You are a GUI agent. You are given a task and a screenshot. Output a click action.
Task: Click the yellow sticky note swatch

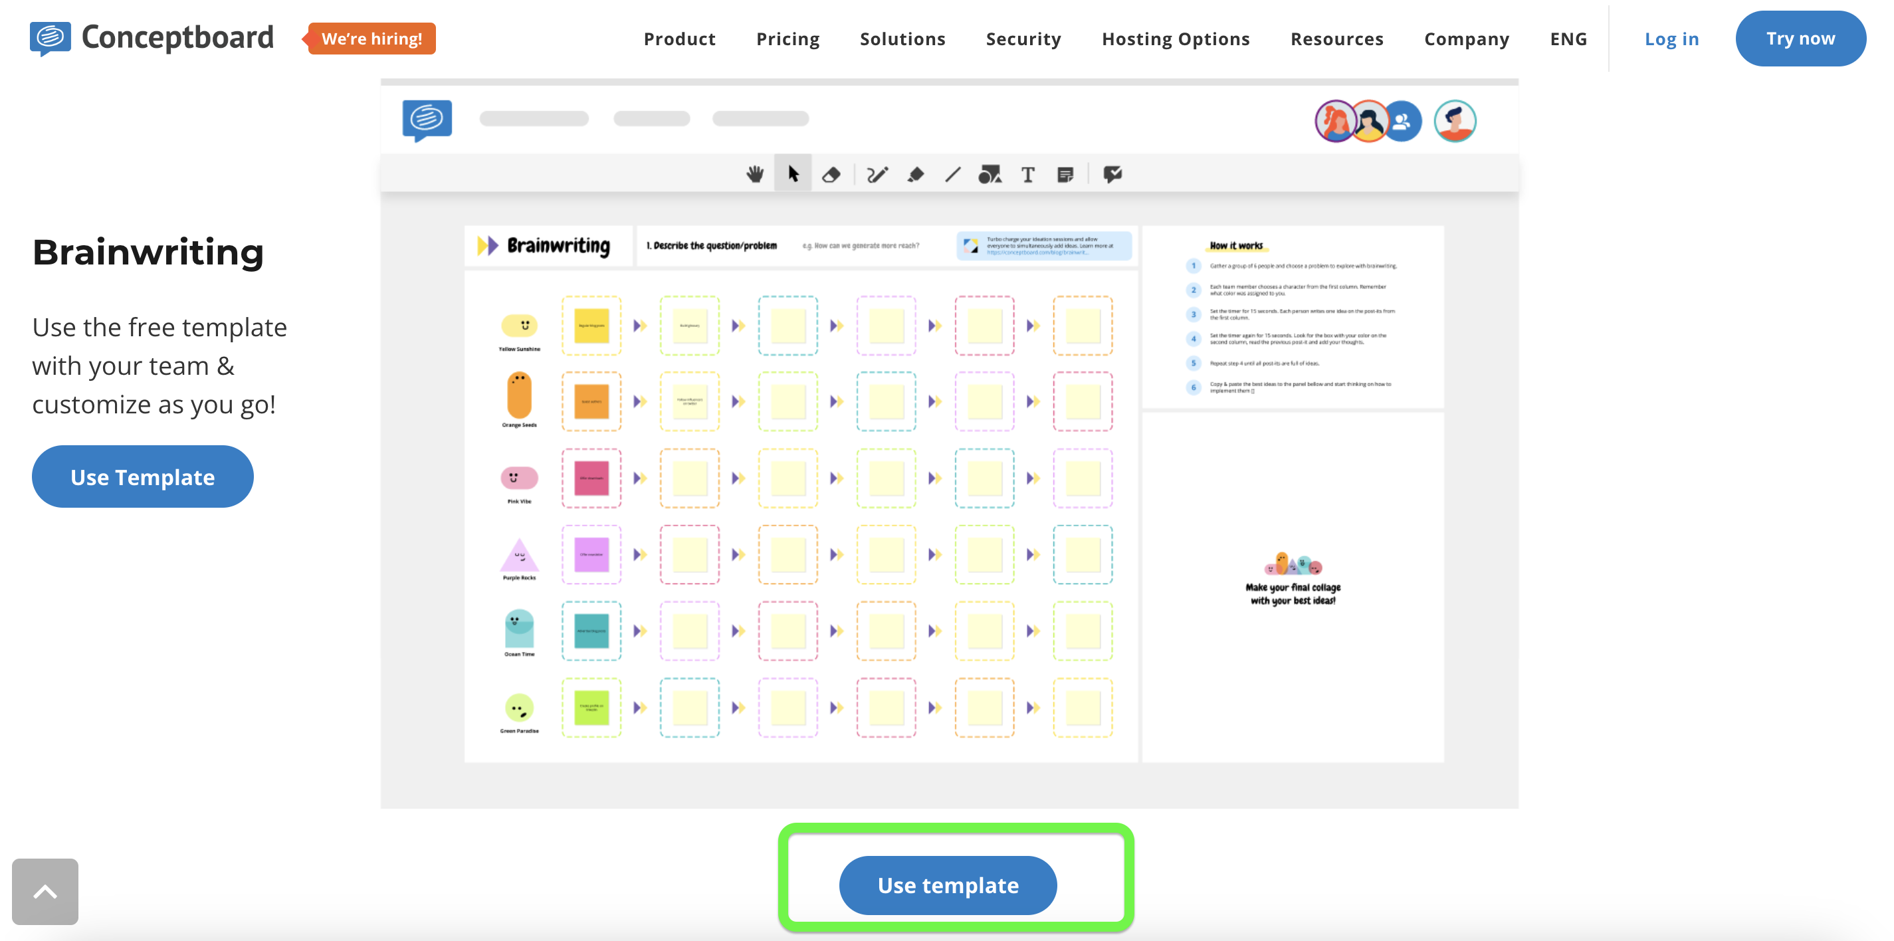tap(591, 326)
